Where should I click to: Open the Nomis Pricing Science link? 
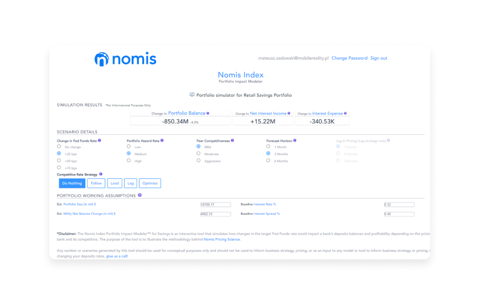tap(222, 239)
